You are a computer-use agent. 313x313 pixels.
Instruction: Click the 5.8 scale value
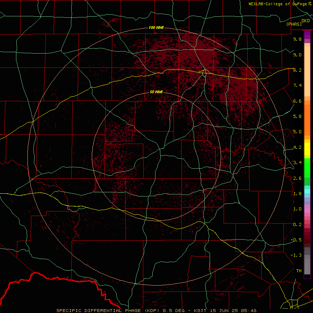pyautogui.click(x=297, y=117)
